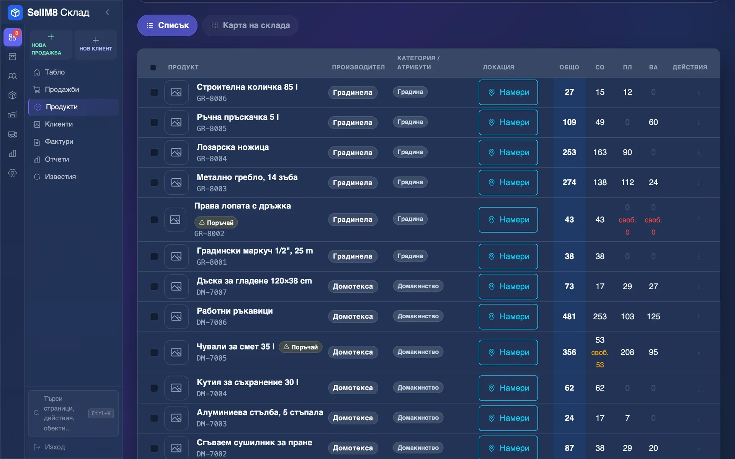
Task: Open image thumbnail of Алуминиева стълба
Action: pos(176,418)
